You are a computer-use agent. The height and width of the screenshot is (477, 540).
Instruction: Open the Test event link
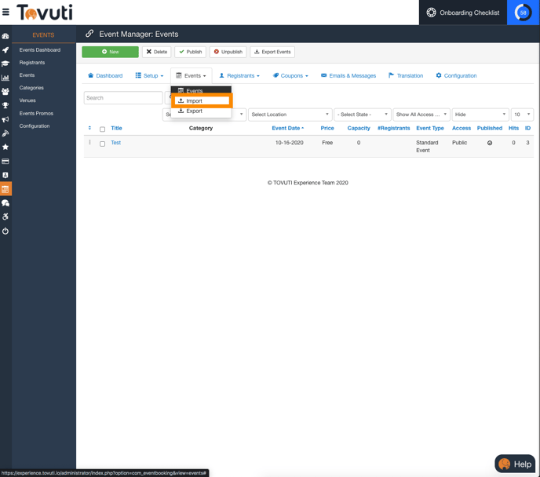click(115, 143)
